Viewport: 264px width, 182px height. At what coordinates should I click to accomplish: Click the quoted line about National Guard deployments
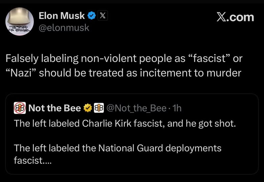tap(118, 148)
